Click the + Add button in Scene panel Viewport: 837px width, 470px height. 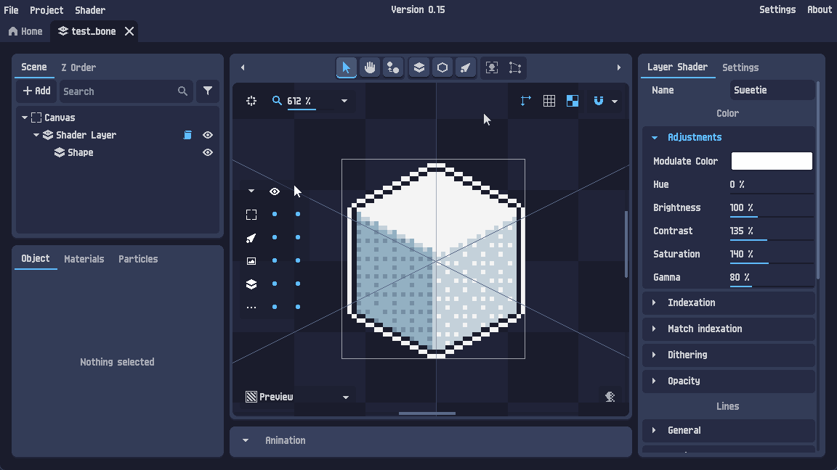(36, 91)
